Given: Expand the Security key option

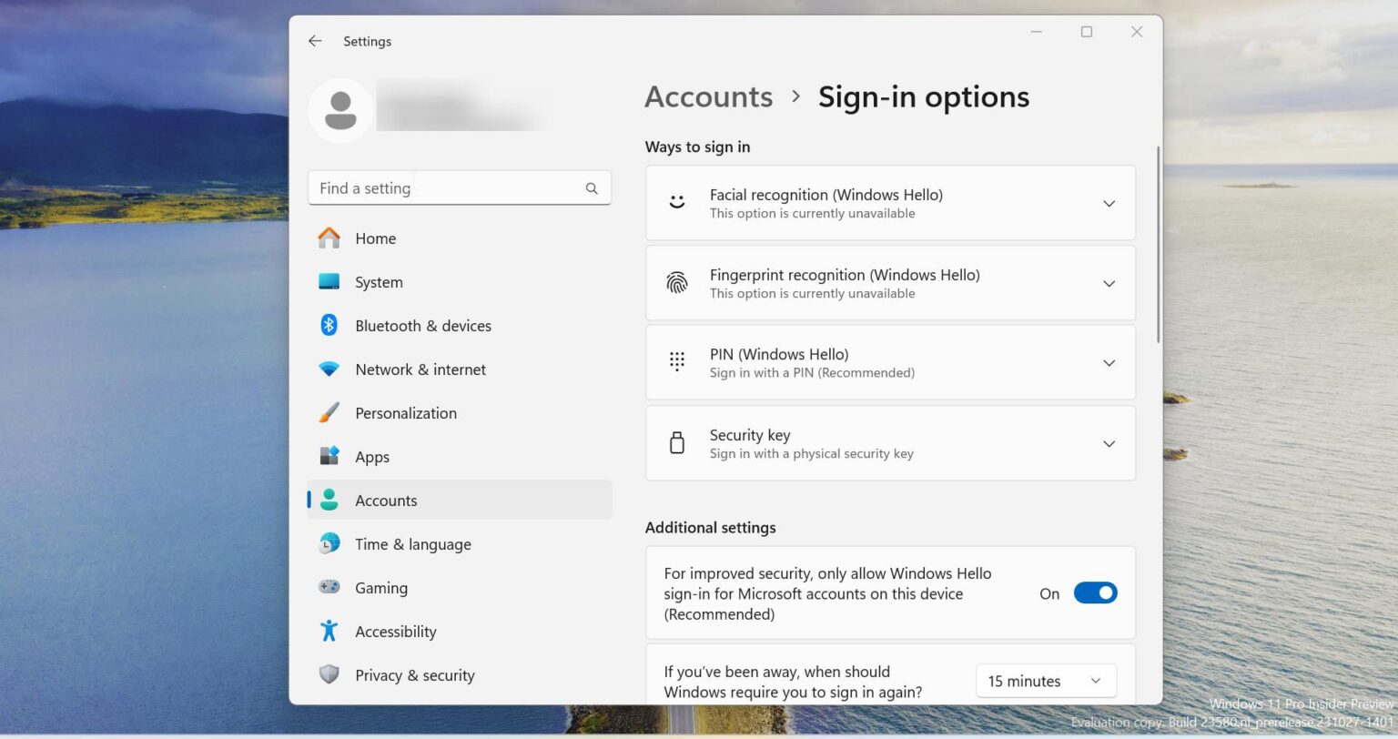Looking at the screenshot, I should 1109,443.
